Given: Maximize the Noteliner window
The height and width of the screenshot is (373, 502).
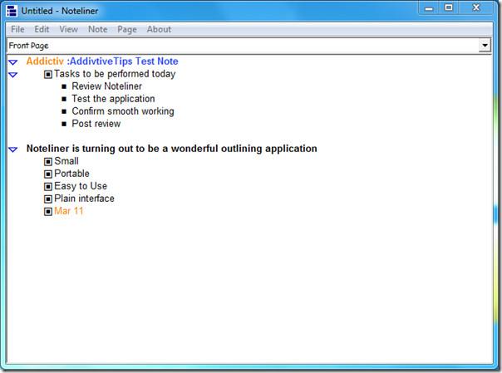Looking at the screenshot, I should pyautogui.click(x=449, y=7).
